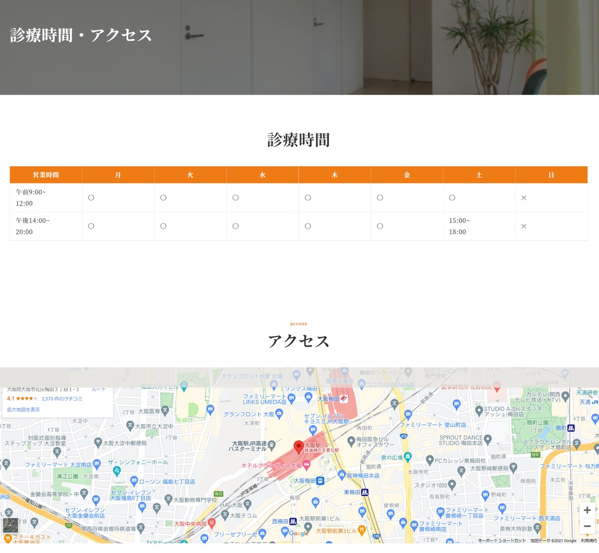Click the 日 column header
Screen dimensions: 599x553
point(551,175)
